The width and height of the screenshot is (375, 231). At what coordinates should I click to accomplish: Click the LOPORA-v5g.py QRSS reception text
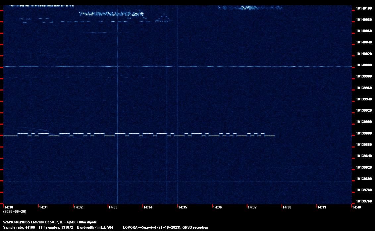click(x=166, y=227)
